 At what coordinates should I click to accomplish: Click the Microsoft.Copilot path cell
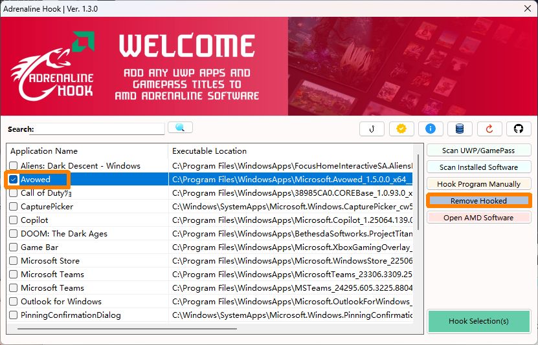291,220
